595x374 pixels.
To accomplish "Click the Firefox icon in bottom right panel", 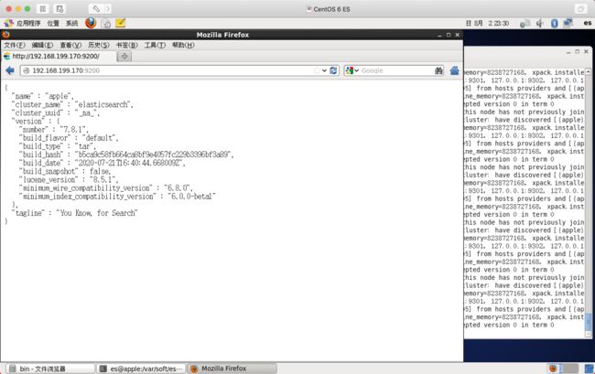I will pyautogui.click(x=553, y=369).
